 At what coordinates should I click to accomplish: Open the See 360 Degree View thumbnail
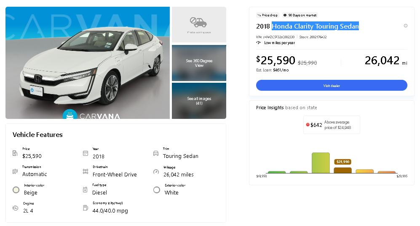tap(199, 63)
